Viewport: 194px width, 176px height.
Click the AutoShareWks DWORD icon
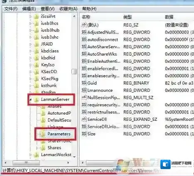pos(84,54)
